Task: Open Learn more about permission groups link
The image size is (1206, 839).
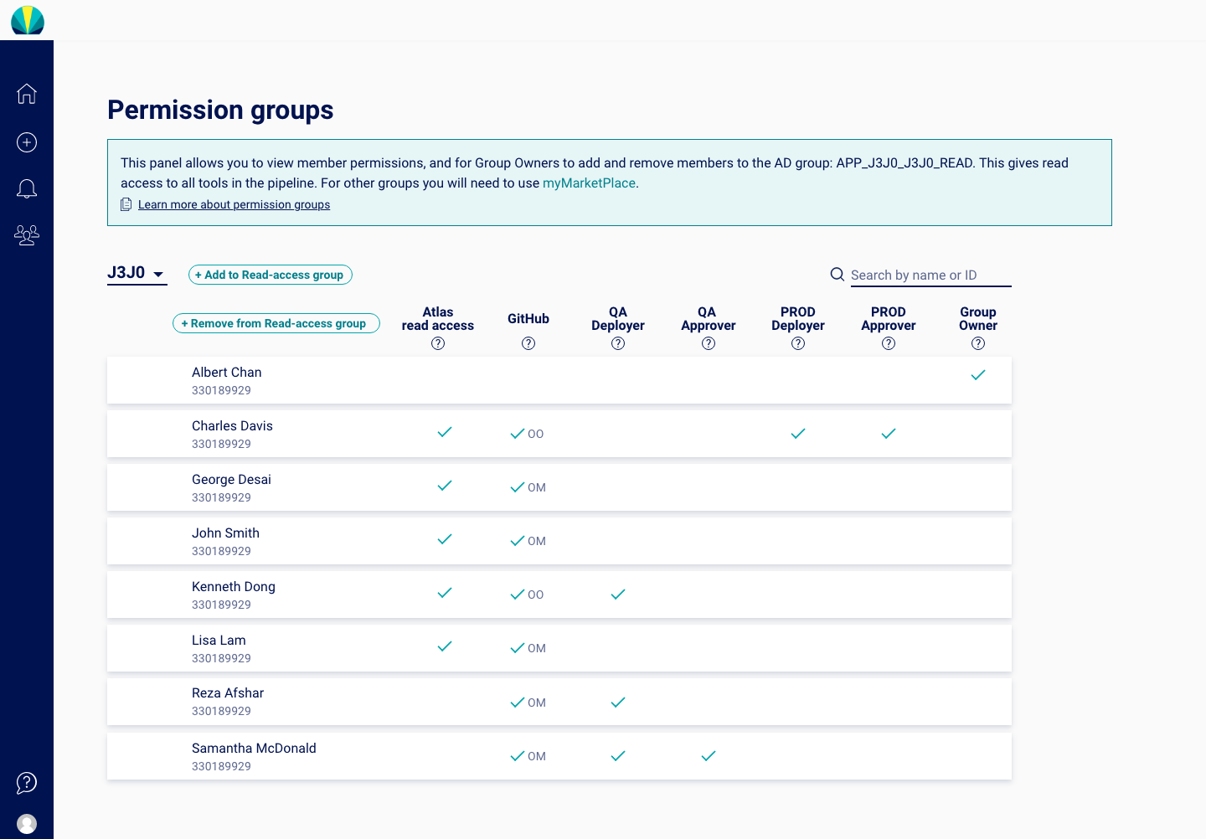Action: point(234,204)
